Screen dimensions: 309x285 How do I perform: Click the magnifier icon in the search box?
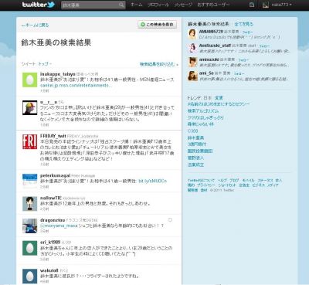121,5
